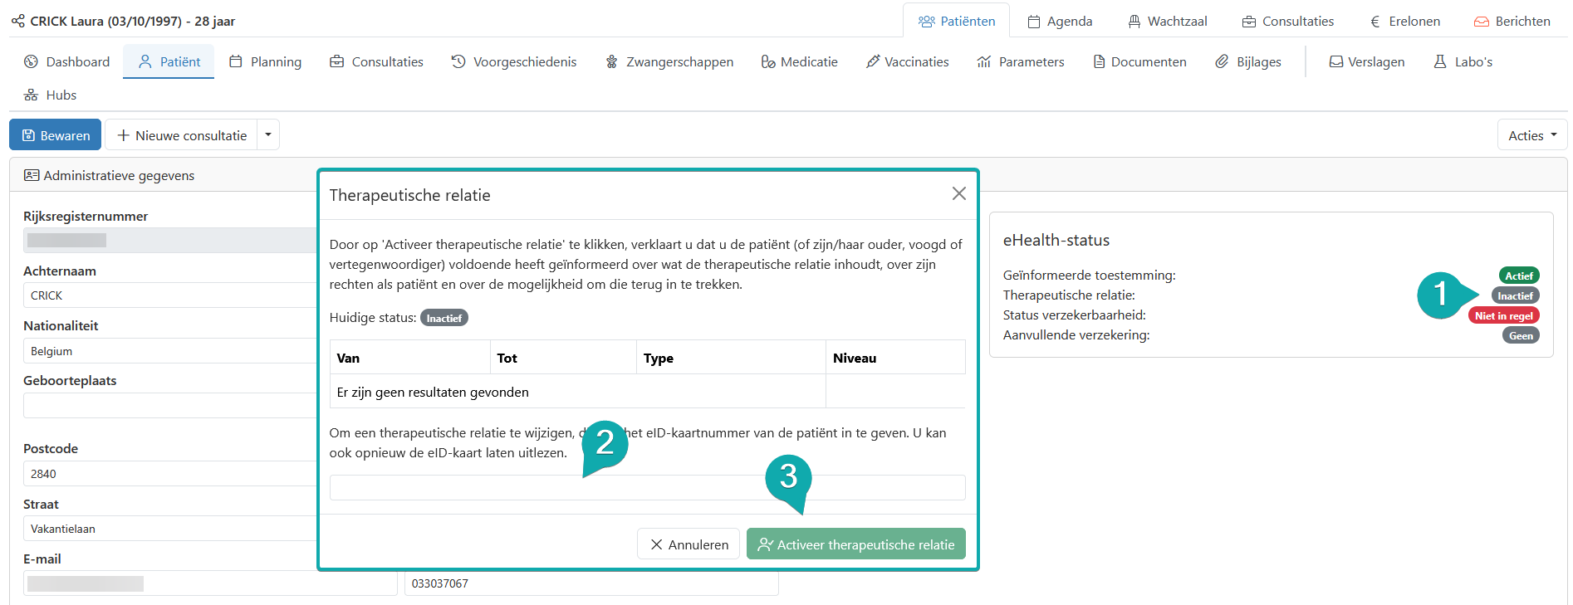Click the Nationaliteit field showing Belgium
This screenshot has width=1573, height=605.
click(169, 351)
